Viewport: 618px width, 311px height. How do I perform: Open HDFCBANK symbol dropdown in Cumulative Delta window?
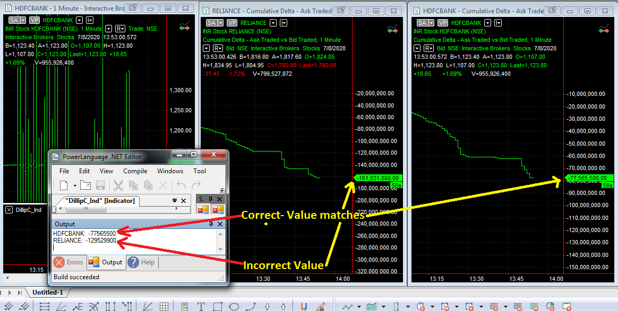pyautogui.click(x=487, y=23)
